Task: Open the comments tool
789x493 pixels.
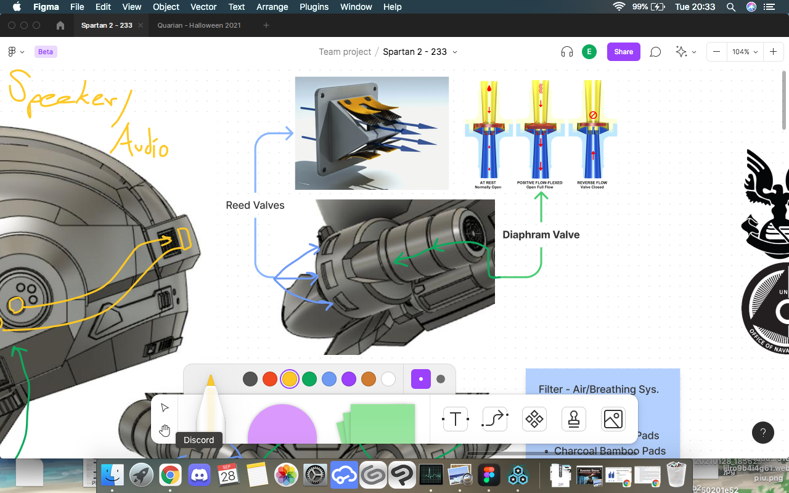Action: tap(655, 52)
